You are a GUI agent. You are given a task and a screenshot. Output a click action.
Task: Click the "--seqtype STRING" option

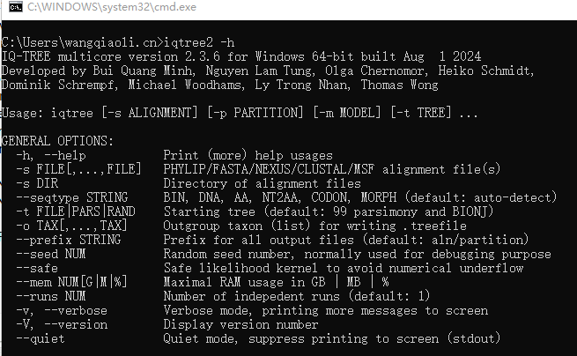pyautogui.click(x=72, y=197)
